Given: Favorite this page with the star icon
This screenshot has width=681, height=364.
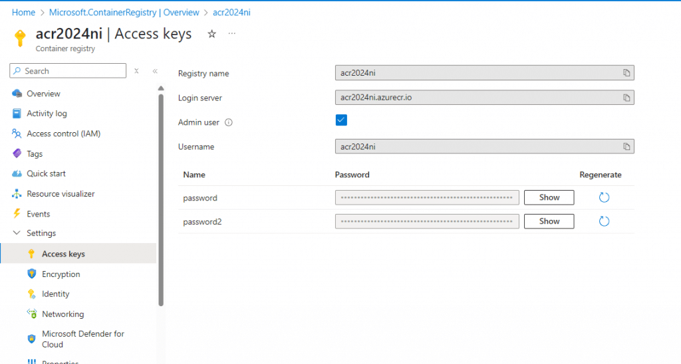Looking at the screenshot, I should pos(211,34).
